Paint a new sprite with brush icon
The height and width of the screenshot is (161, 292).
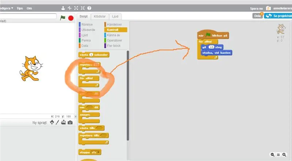(57, 122)
